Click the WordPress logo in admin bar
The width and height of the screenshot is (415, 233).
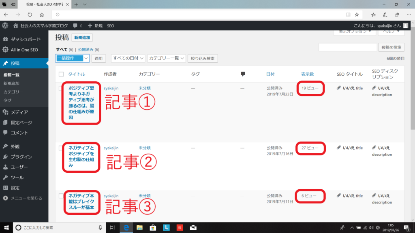(5, 25)
